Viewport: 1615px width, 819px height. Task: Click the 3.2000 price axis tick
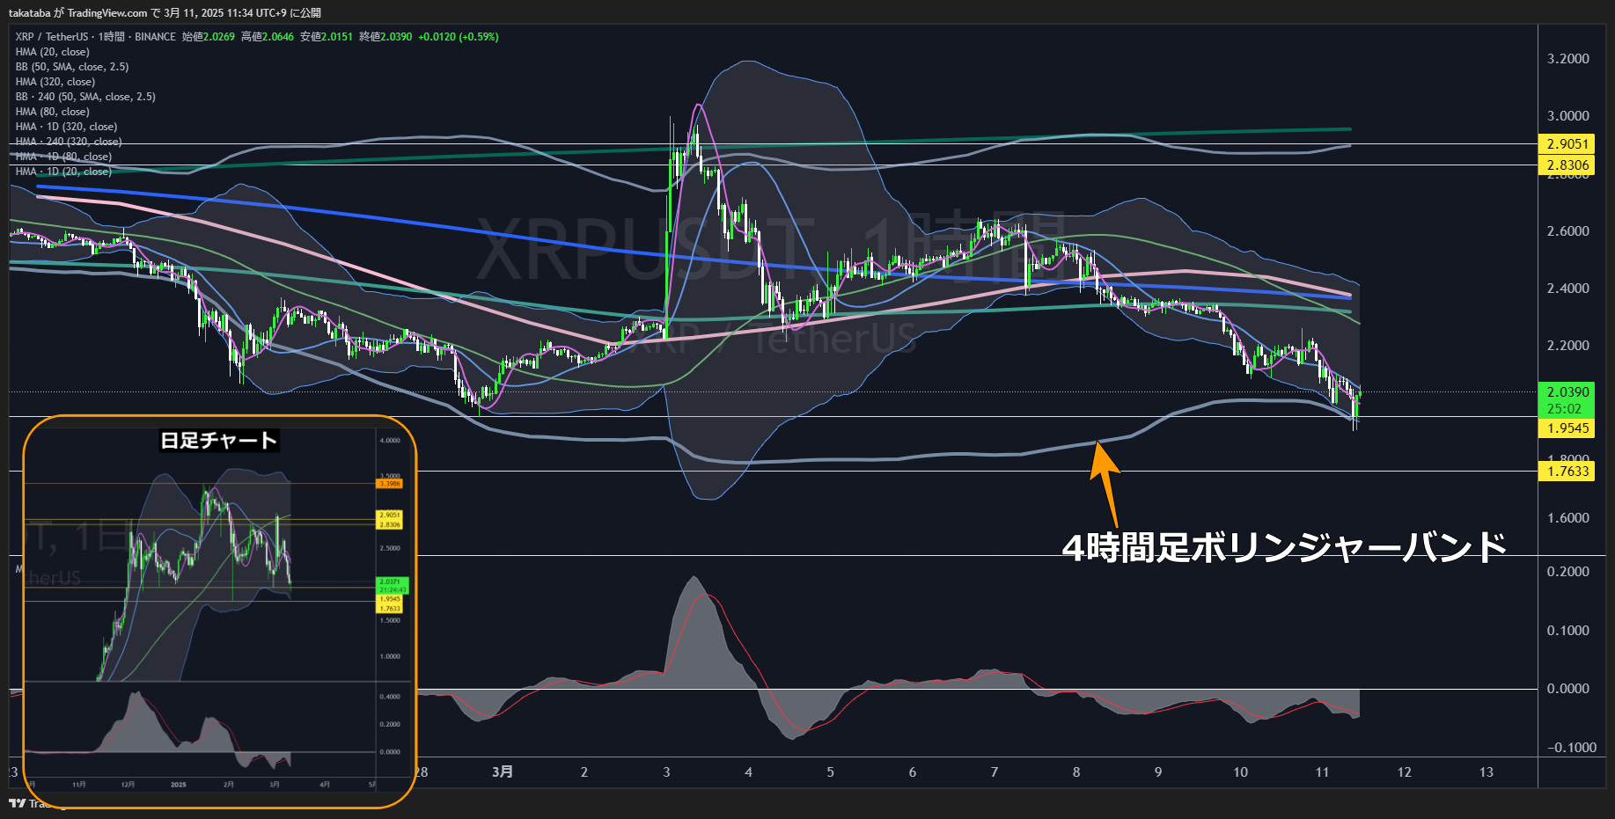[1568, 59]
